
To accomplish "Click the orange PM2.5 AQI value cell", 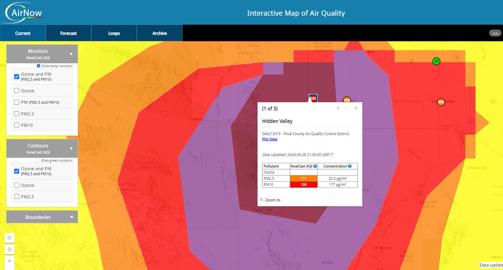I will (303, 178).
